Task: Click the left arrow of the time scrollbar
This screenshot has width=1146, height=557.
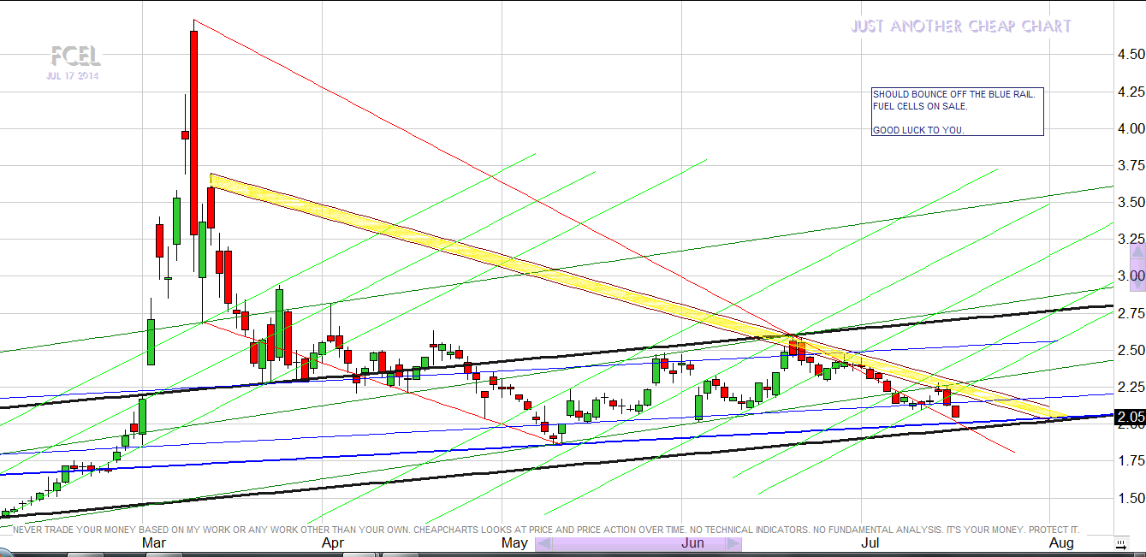Action: point(543,544)
